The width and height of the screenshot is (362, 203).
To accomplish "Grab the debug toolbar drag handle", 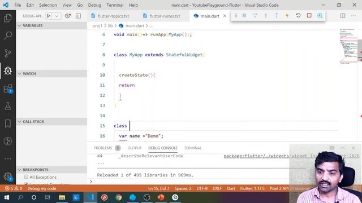I will [236, 15].
